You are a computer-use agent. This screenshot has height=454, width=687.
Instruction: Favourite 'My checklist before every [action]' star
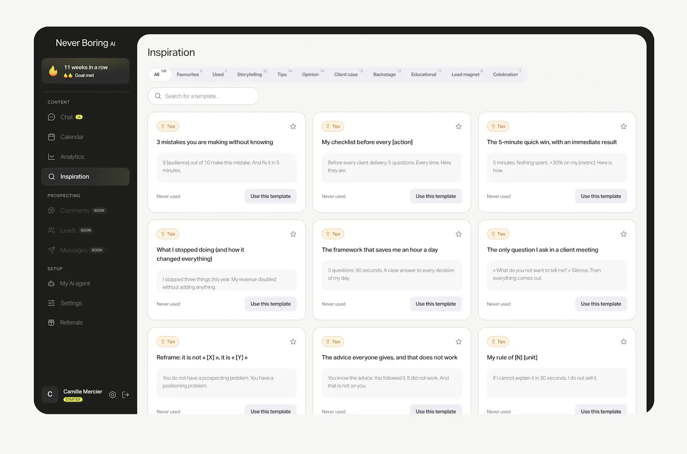tap(459, 126)
